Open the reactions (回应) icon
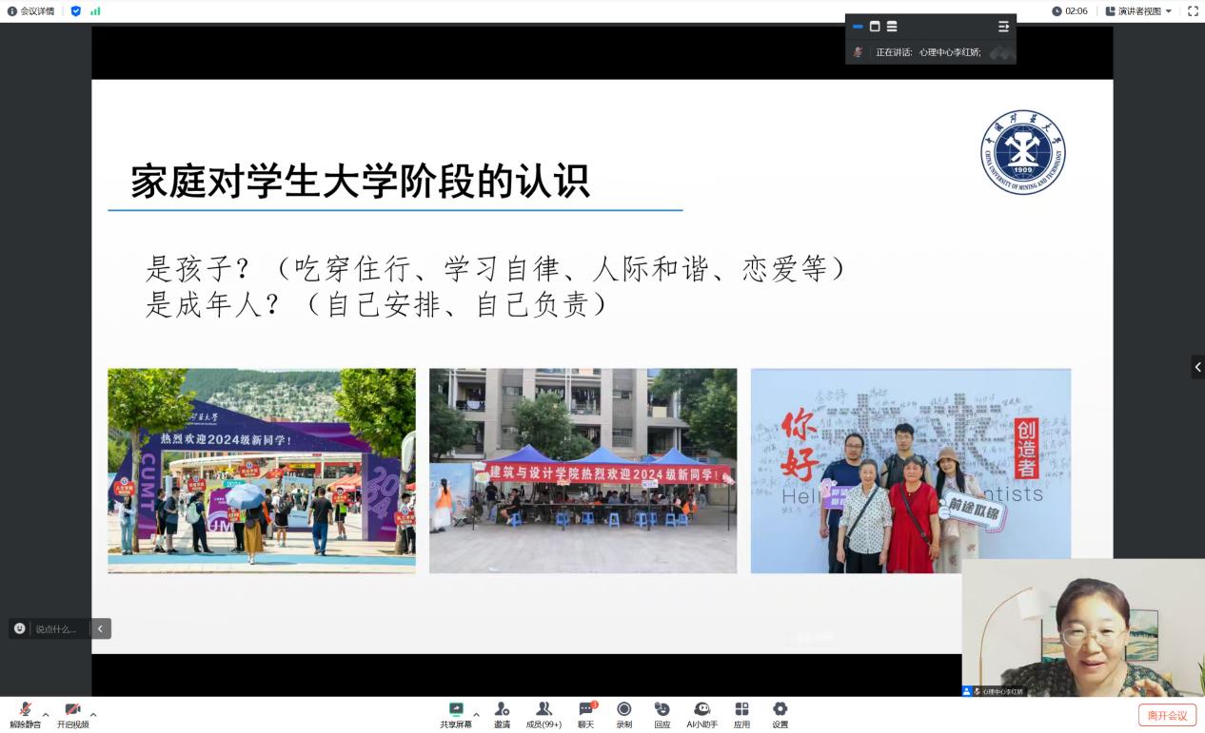The width and height of the screenshot is (1205, 733). (662, 713)
